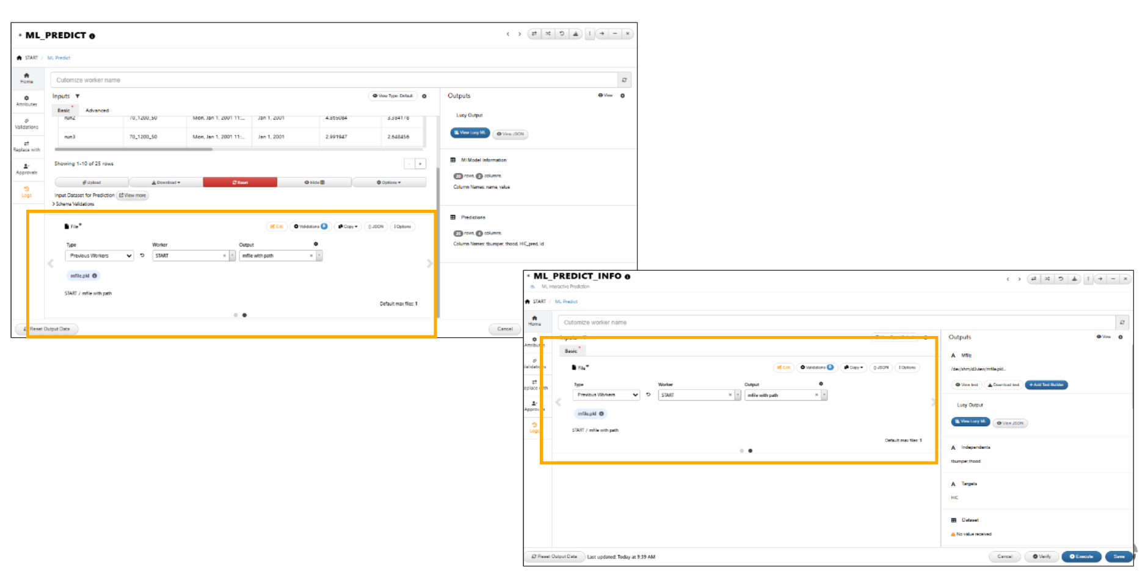The width and height of the screenshot is (1145, 572).
Task: Open Worker START dropdown arrow in ML_PREDICT
Action: (232, 256)
